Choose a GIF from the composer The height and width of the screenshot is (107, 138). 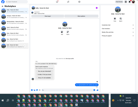click(39, 90)
